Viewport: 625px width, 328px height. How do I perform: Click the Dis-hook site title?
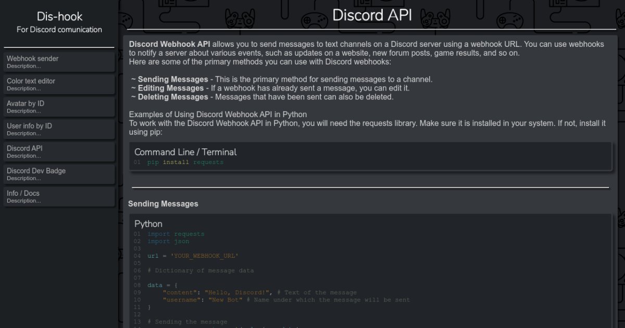click(x=59, y=17)
